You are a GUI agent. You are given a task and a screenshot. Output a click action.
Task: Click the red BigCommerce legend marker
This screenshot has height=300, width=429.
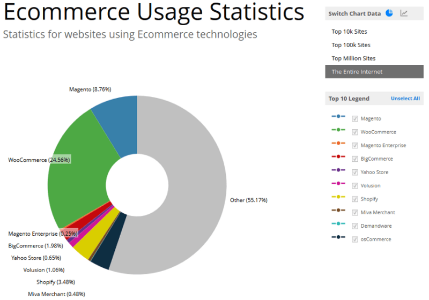[x=338, y=156]
